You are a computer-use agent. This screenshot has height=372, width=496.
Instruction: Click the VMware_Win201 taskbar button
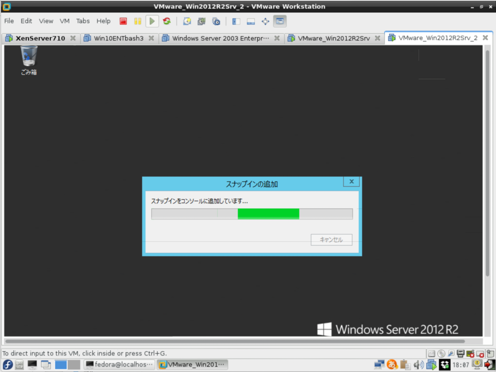click(192, 365)
